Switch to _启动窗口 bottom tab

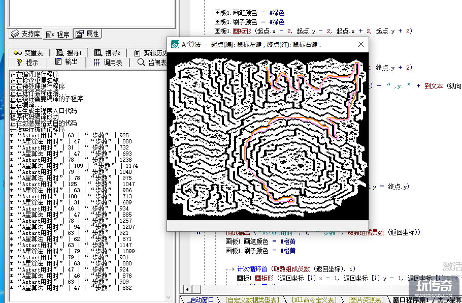point(201,299)
